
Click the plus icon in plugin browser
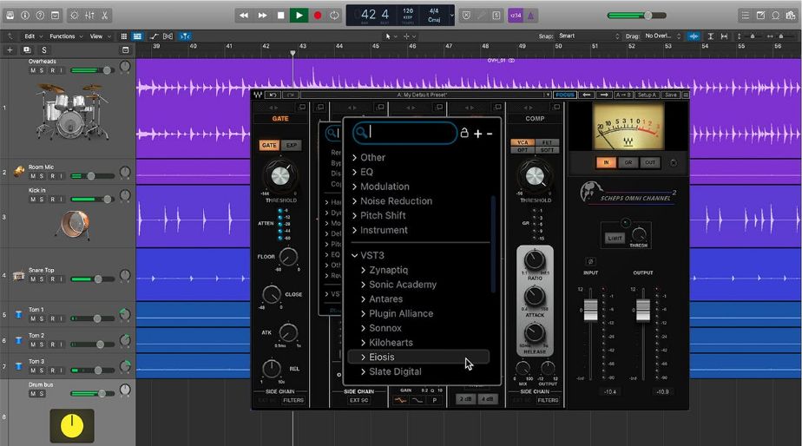click(x=477, y=134)
